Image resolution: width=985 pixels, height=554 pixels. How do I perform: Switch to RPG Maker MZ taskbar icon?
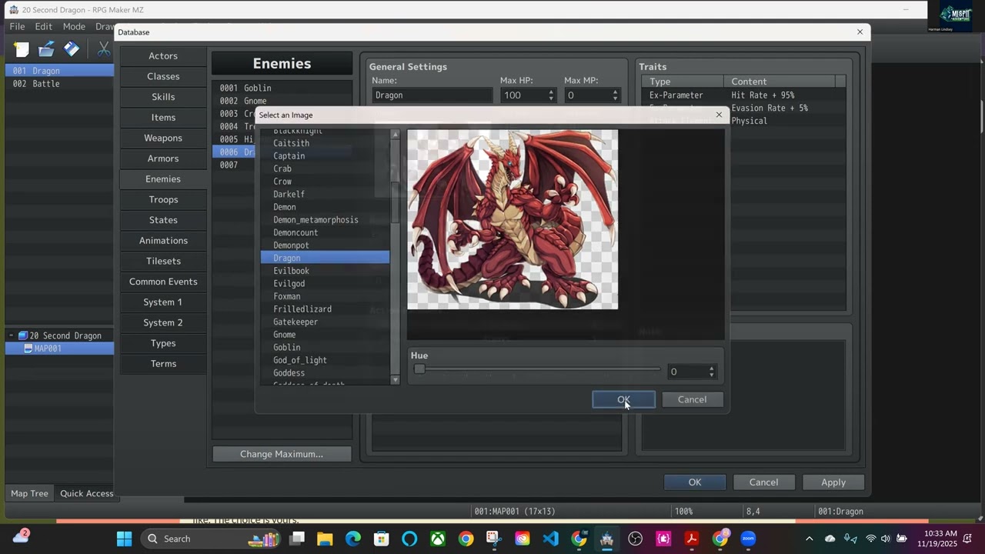coord(606,539)
